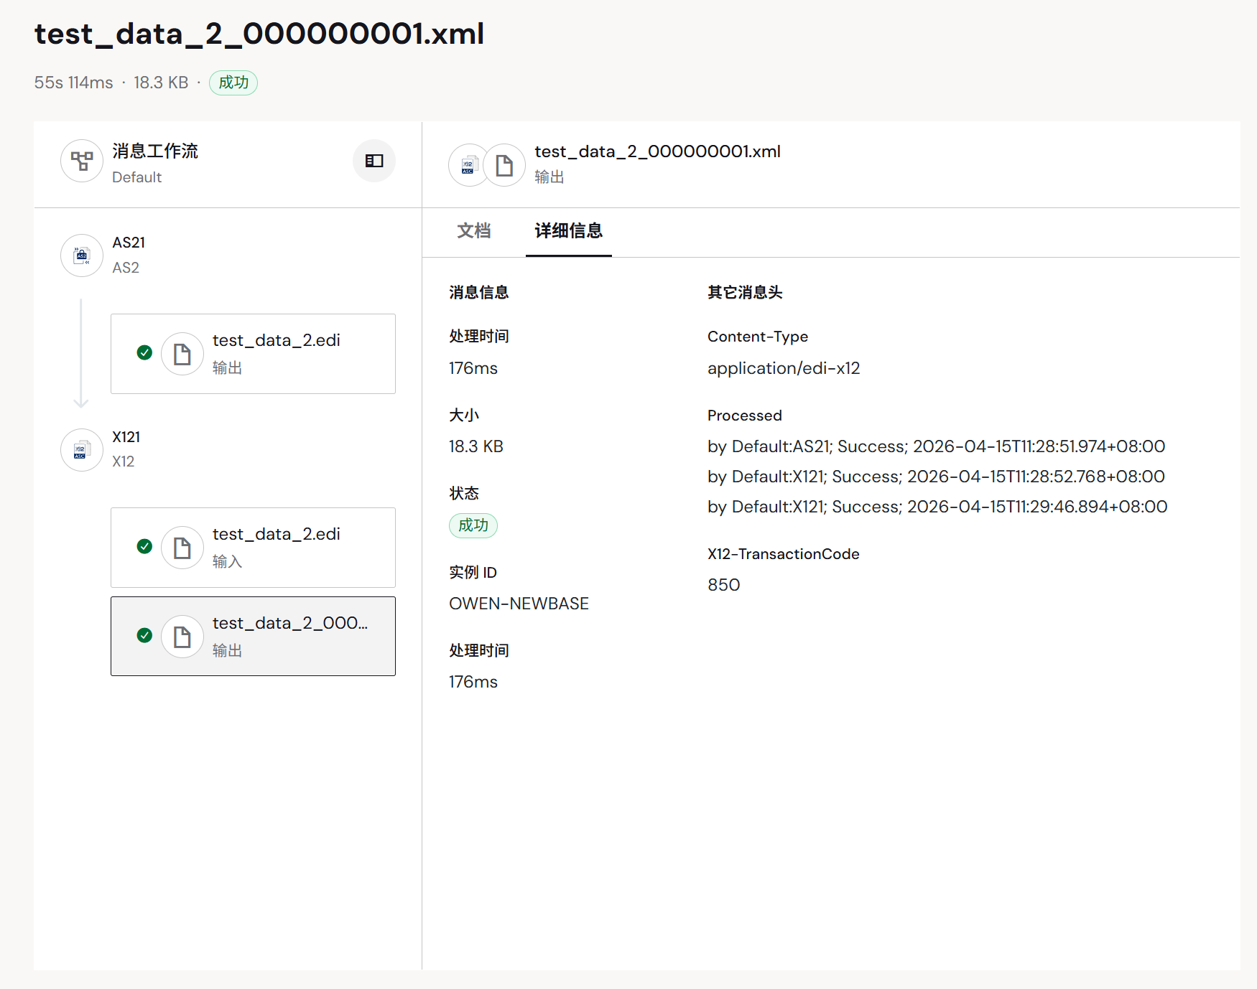Click the 18.3 KB value under 大小
The height and width of the screenshot is (989, 1257).
tap(476, 446)
